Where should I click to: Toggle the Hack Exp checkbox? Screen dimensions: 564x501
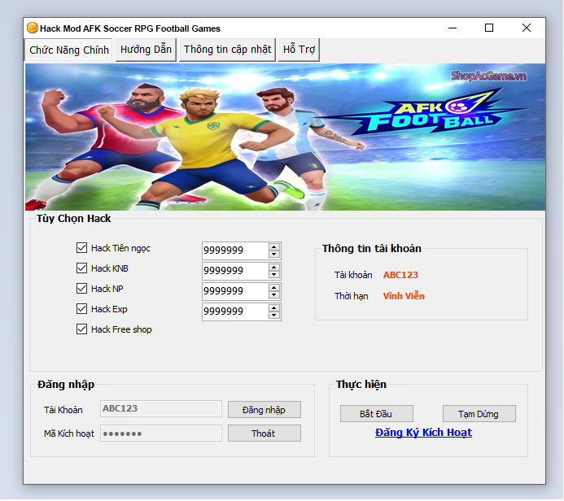click(x=81, y=309)
